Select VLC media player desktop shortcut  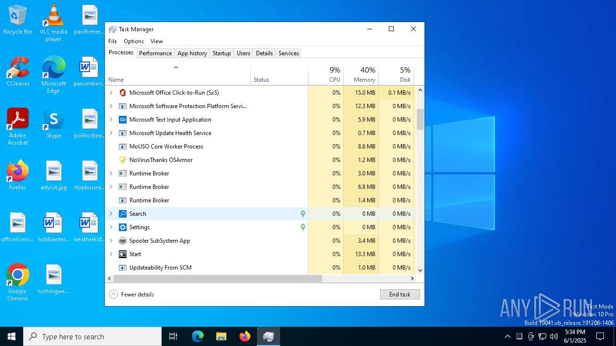click(53, 23)
